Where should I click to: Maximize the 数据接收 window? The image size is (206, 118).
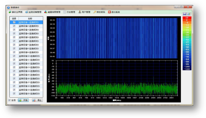tap(182, 7)
